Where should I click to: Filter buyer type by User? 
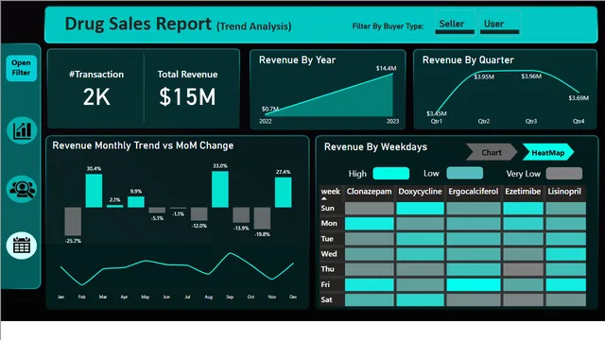[x=499, y=25]
